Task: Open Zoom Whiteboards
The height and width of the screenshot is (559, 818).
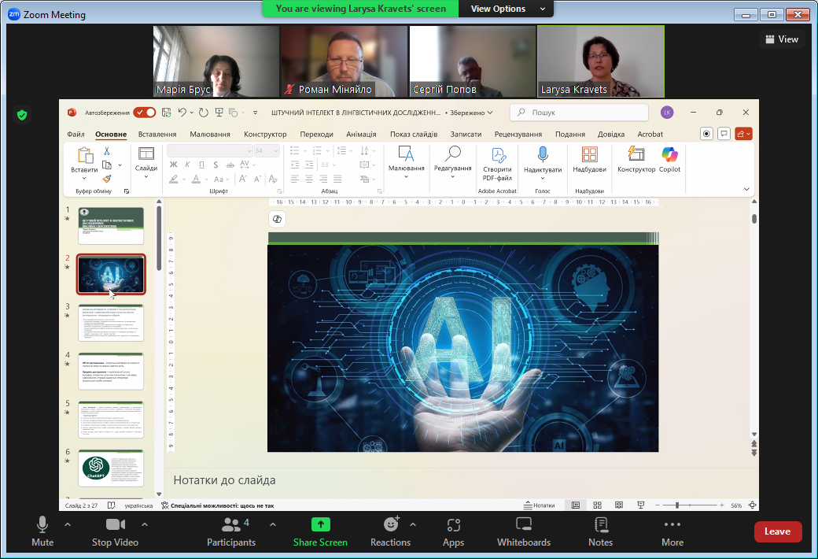Action: coord(524,531)
